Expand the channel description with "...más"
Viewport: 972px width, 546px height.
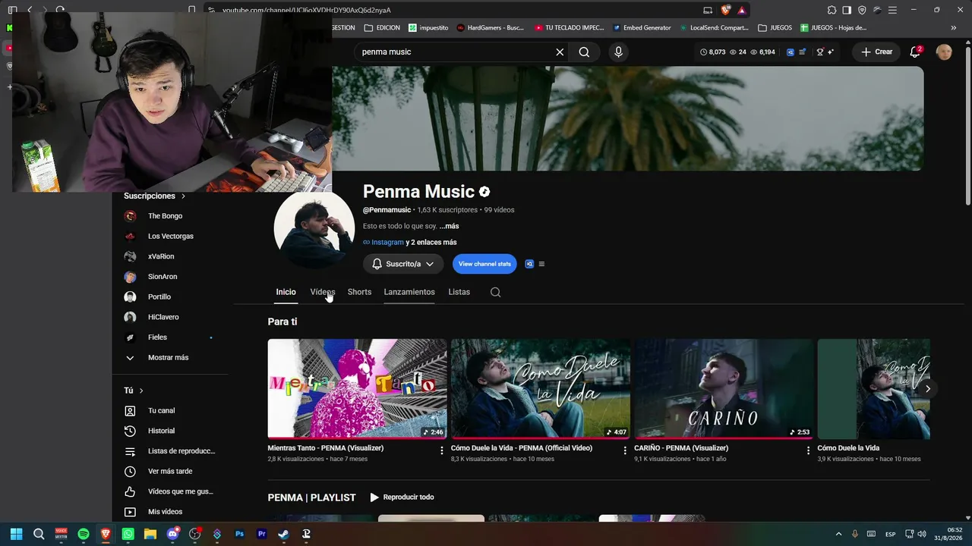point(449,226)
